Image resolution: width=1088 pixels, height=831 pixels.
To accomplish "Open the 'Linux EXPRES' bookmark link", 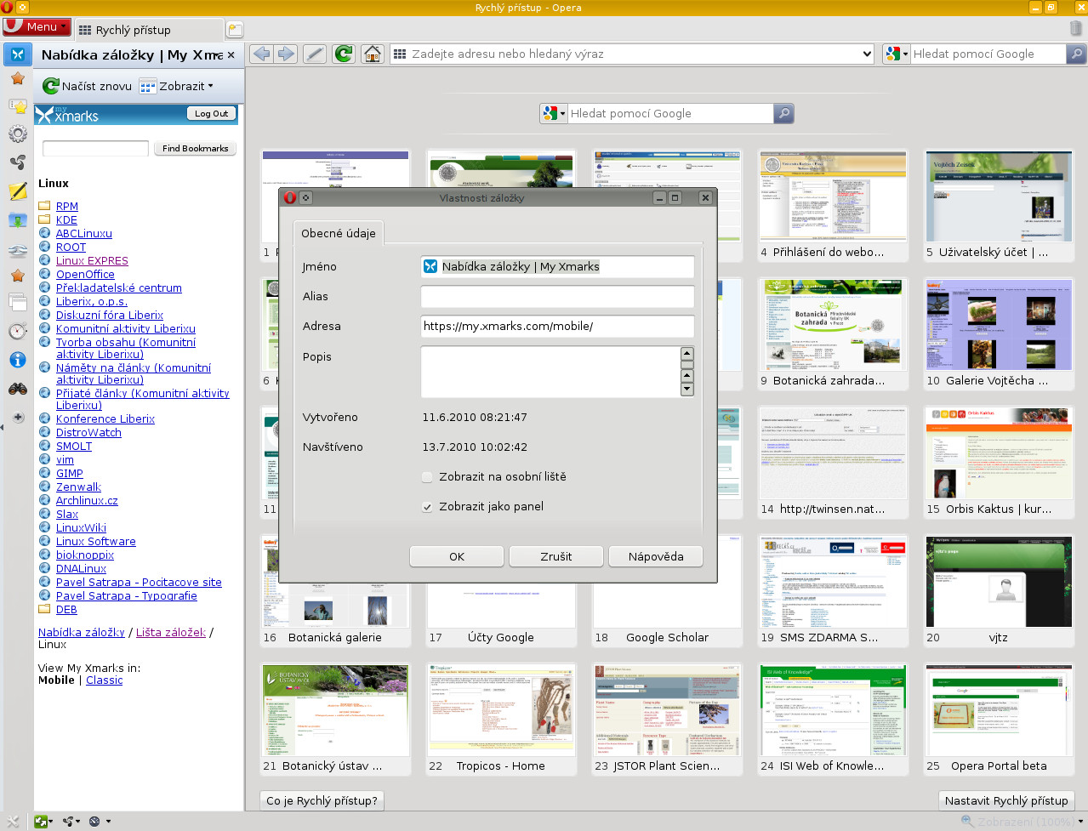I will [x=92, y=261].
